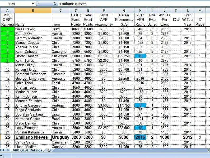210x158 pixels.
Task: Click the blue highlighted rating cell 8
Action: point(140,105)
